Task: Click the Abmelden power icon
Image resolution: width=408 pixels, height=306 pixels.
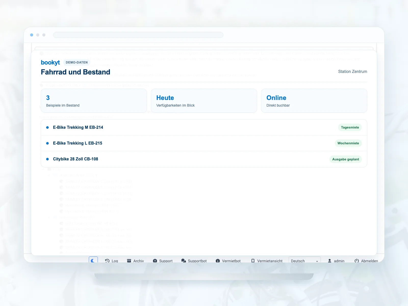Action: click(x=357, y=261)
